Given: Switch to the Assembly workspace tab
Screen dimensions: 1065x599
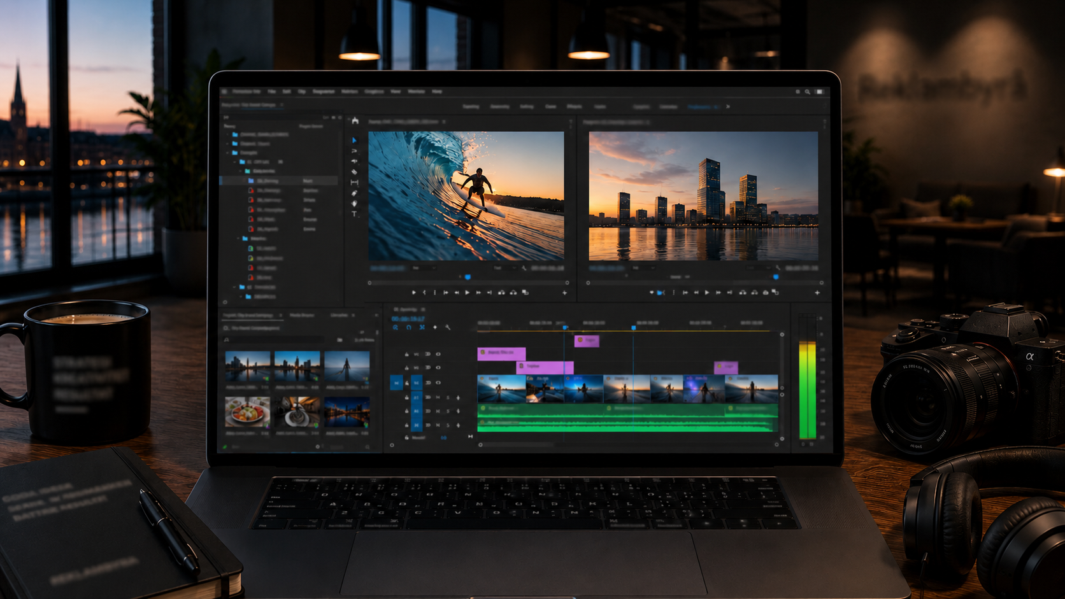Looking at the screenshot, I should pos(499,107).
